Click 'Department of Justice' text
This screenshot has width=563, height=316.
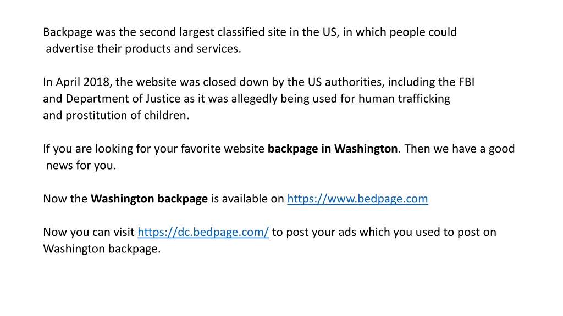[123, 99]
